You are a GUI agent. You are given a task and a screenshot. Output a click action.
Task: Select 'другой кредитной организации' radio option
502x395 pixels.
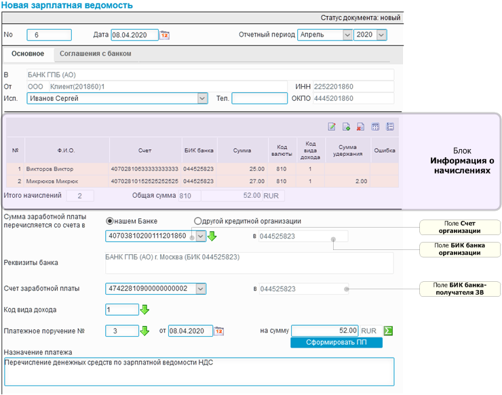pos(197,221)
